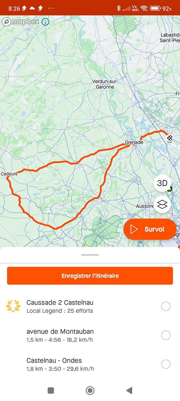Viewport: 180px width, 401px height.
Task: Tap Enregistrer l'itinéraire button
Action: (x=90, y=276)
